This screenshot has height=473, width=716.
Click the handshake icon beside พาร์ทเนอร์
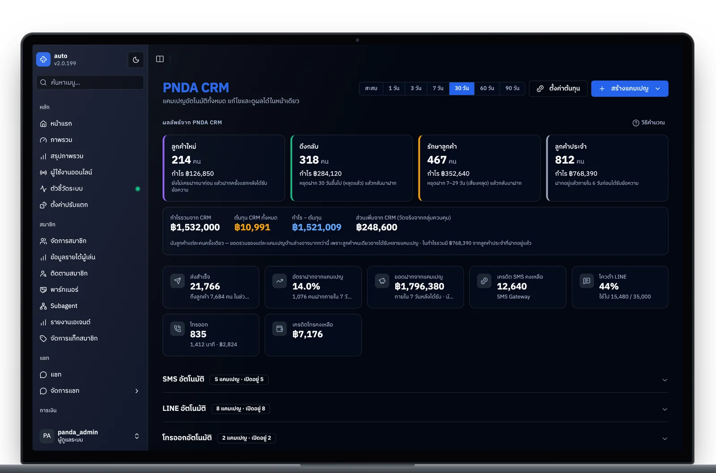tap(43, 290)
